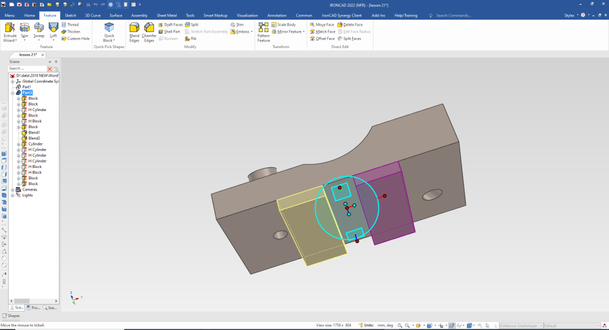The image size is (609, 330).
Task: Toggle the Scene panel auto-hide pin
Action: [56, 61]
